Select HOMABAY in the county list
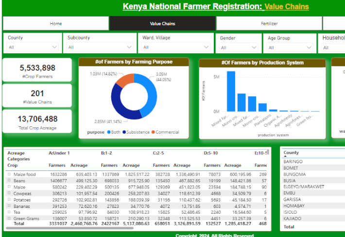 coord(293,205)
